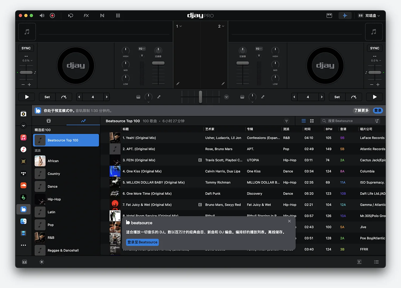
Task: Increase the right deck loop length
Action: [322, 97]
